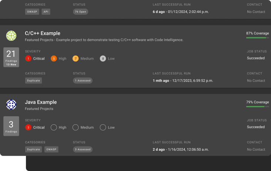This screenshot has height=171, width=271.
Task: Select the red Critical badge in C/C++ Example
Action: (x=28, y=58)
